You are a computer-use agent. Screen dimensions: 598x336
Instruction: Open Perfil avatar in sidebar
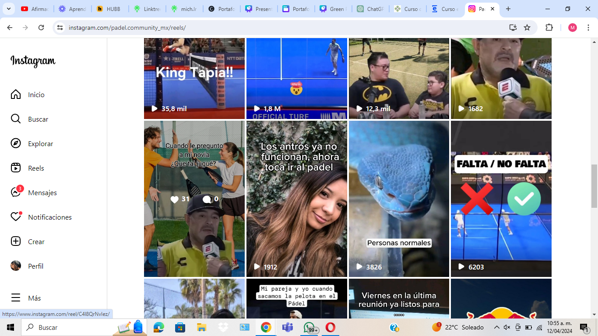pyautogui.click(x=16, y=266)
